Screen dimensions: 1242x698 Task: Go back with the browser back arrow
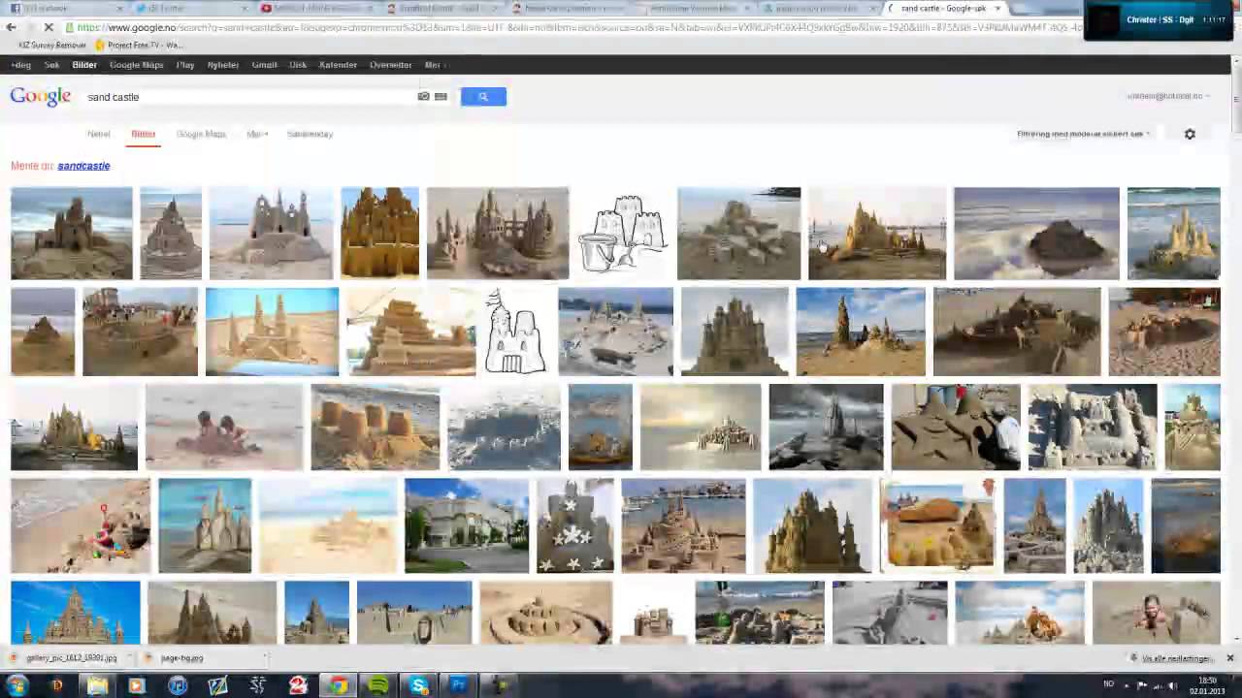tap(11, 27)
